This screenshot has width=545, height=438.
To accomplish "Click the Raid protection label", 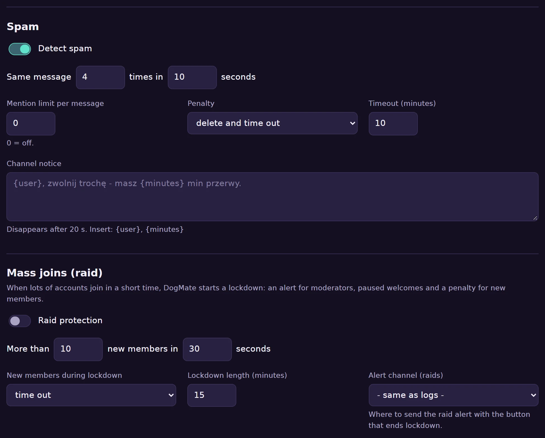I will click(x=70, y=320).
